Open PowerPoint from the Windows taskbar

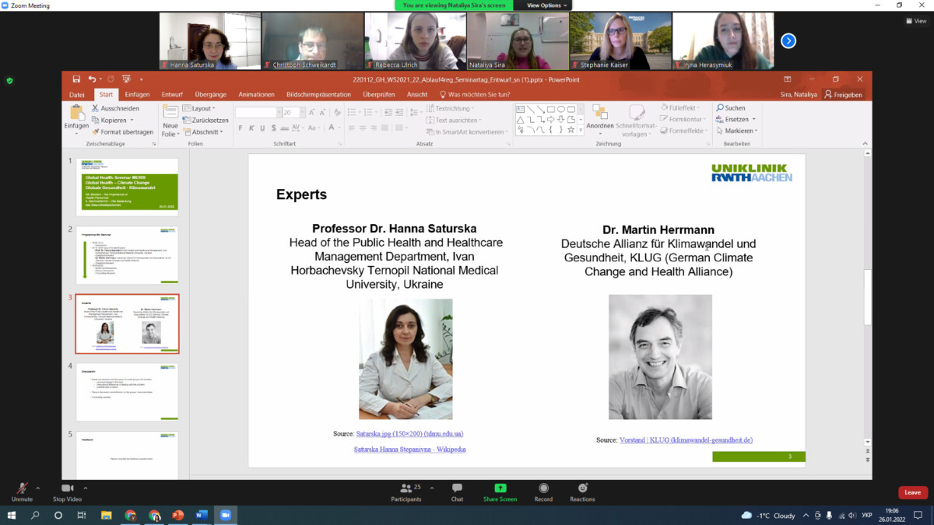pos(177,515)
